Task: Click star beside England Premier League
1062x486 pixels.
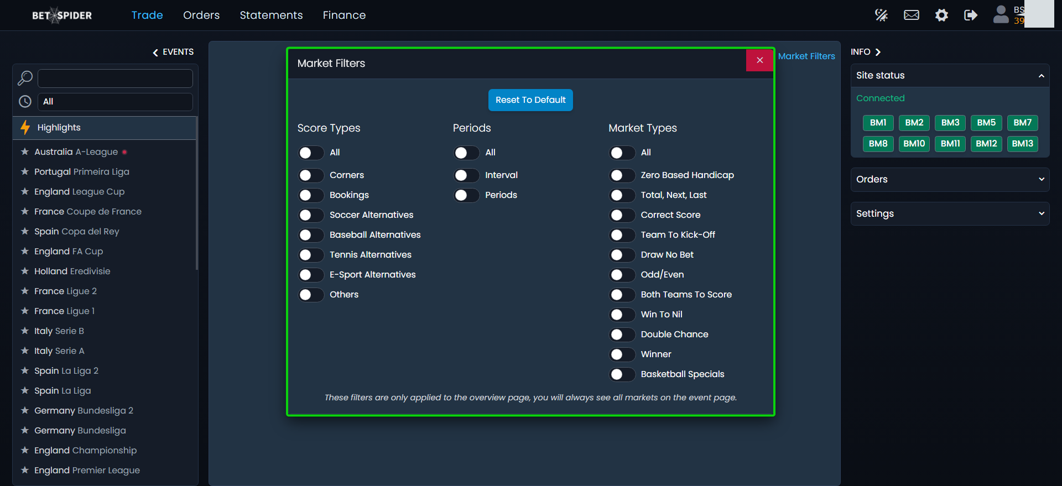Action: (x=25, y=470)
